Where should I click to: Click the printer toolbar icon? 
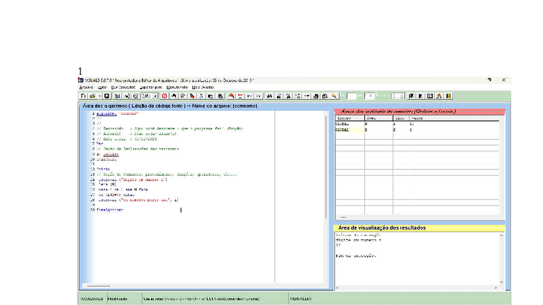[x=316, y=95]
